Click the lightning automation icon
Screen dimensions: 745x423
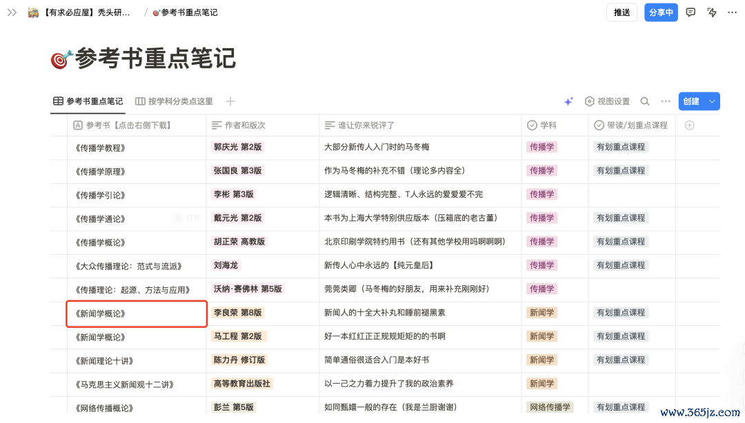point(711,12)
